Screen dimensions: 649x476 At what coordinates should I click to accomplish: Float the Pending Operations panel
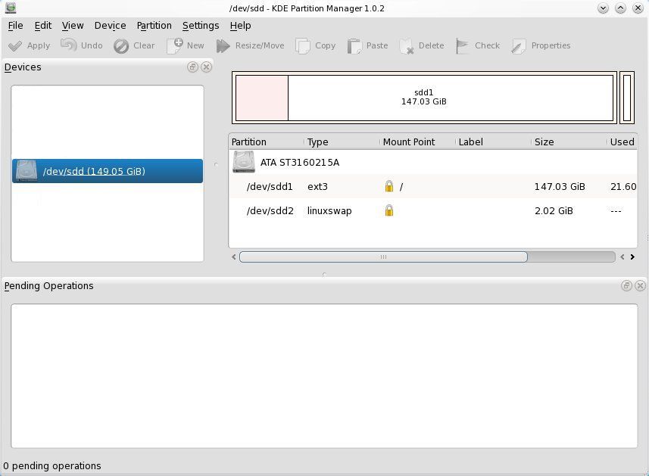pos(626,286)
